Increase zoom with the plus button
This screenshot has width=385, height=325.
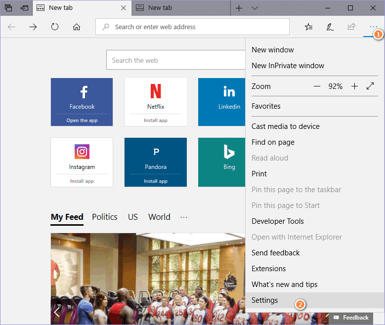pos(354,86)
